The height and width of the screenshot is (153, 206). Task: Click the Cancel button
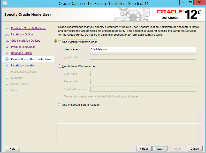tap(195, 149)
